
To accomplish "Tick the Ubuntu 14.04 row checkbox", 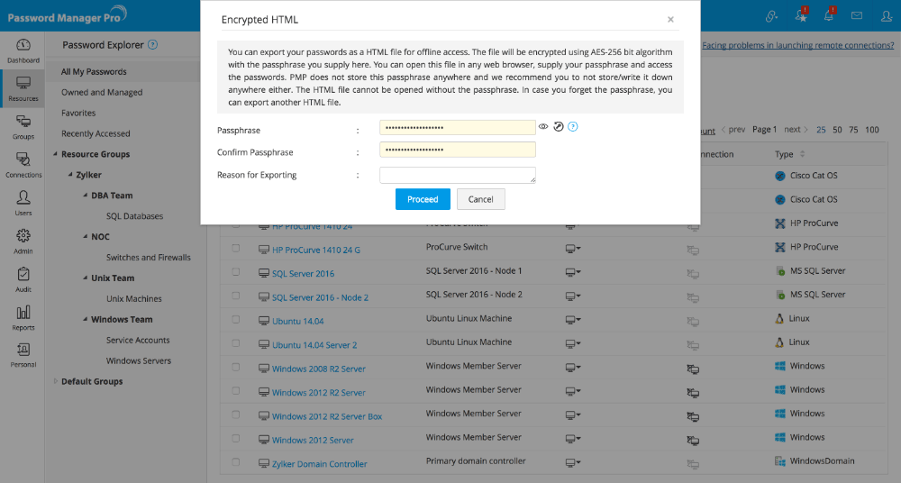I will (236, 321).
